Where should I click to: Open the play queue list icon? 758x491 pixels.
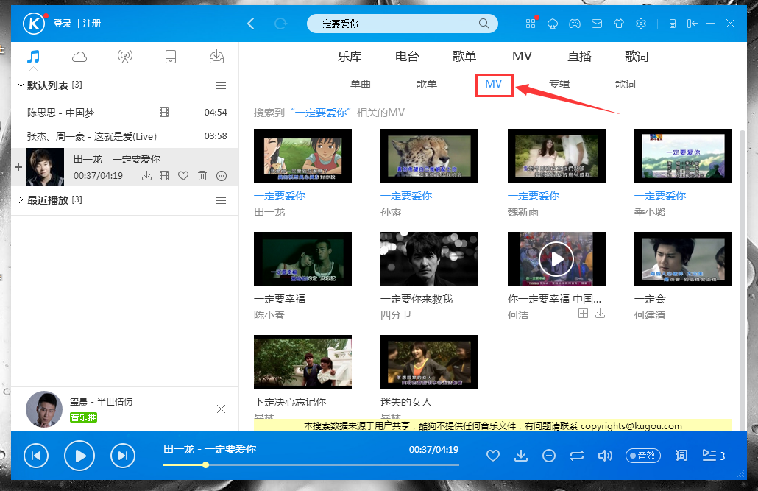713,455
